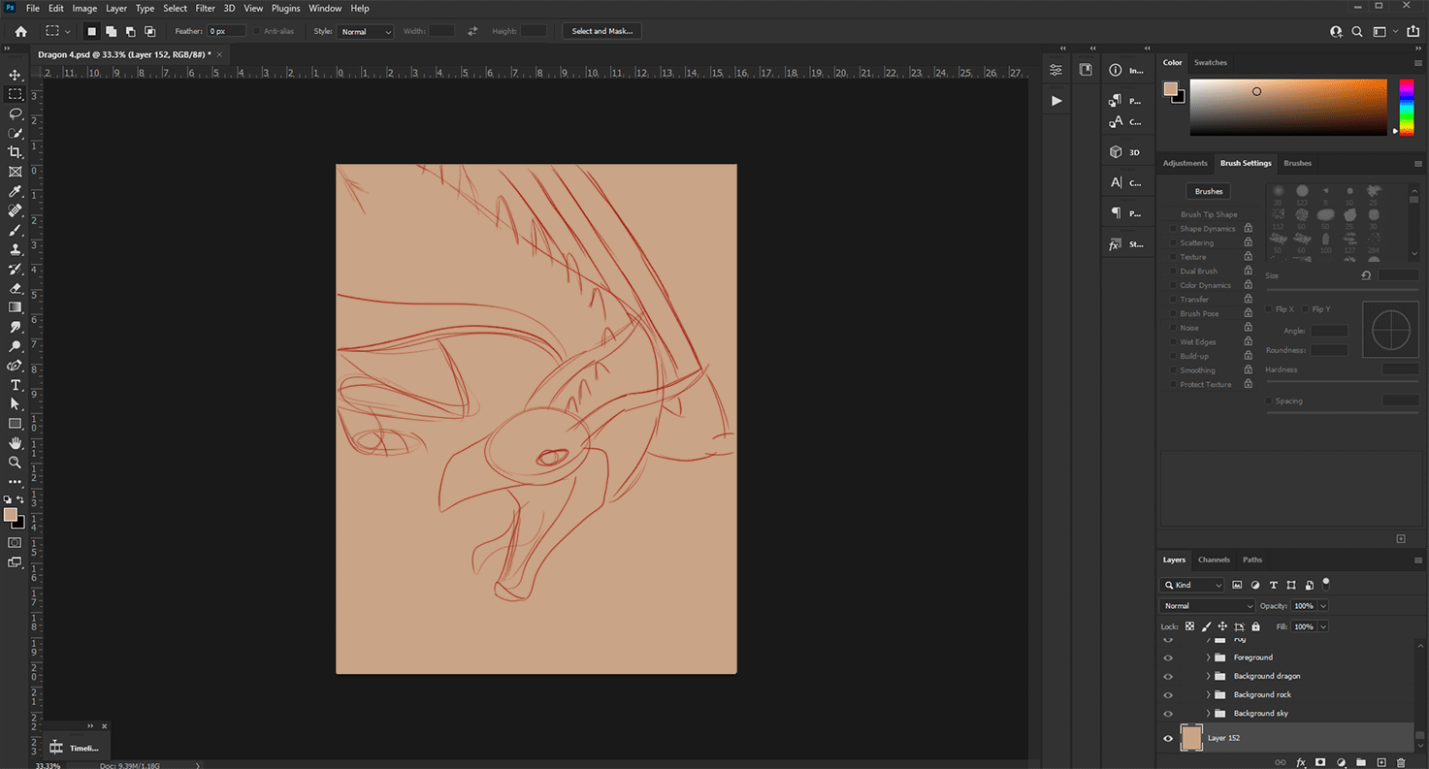Expand the Foreground group

pyautogui.click(x=1208, y=657)
